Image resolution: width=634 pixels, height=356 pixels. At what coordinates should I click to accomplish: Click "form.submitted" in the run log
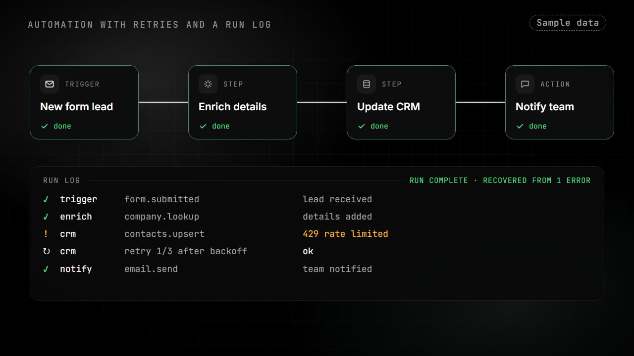(x=161, y=199)
